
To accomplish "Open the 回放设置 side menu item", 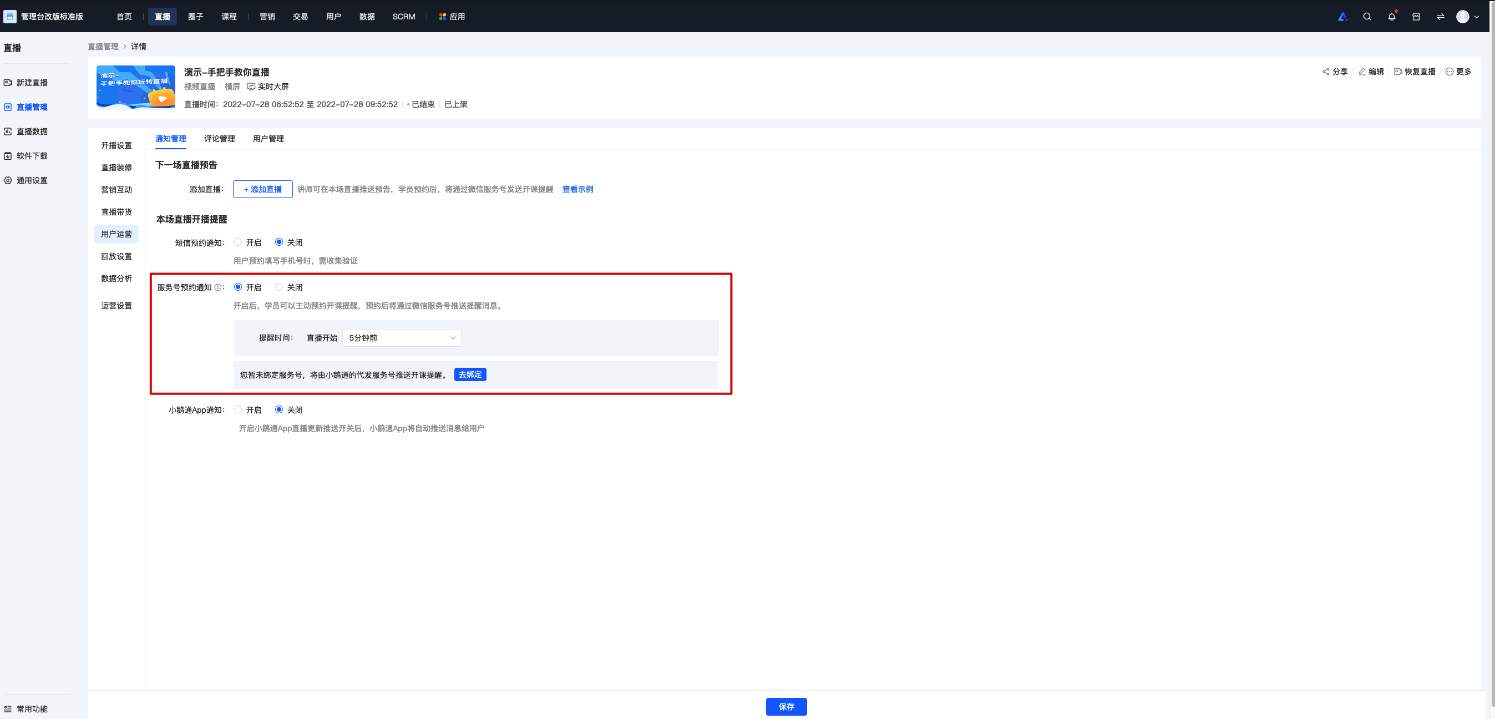I will pyautogui.click(x=116, y=256).
